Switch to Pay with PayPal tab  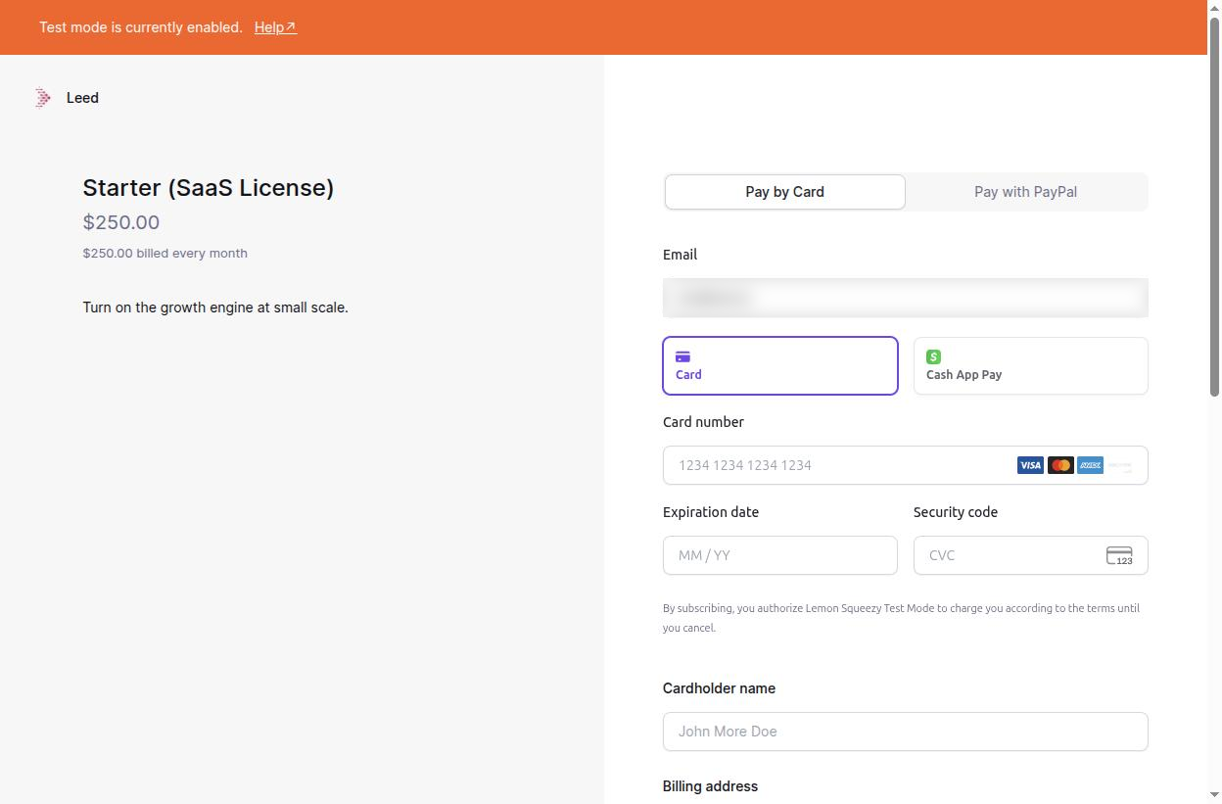(1025, 192)
